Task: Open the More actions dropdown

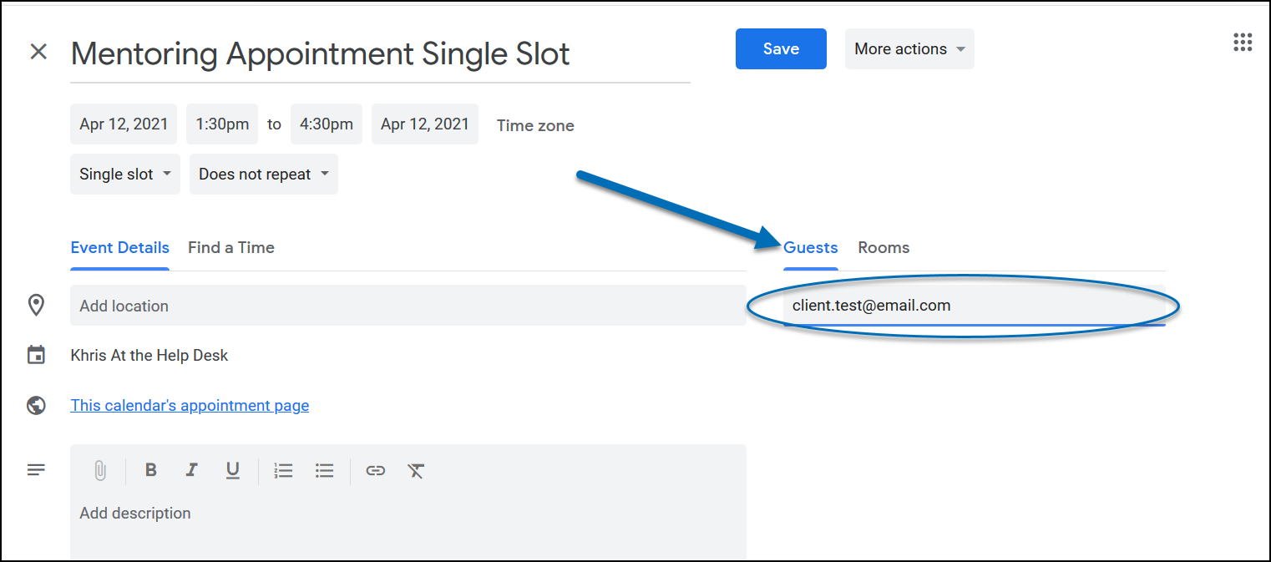Action: pyautogui.click(x=909, y=49)
